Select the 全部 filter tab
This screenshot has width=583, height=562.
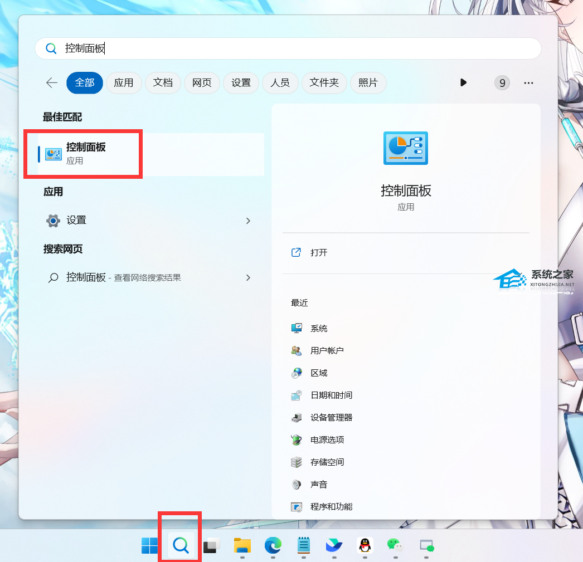tap(84, 82)
